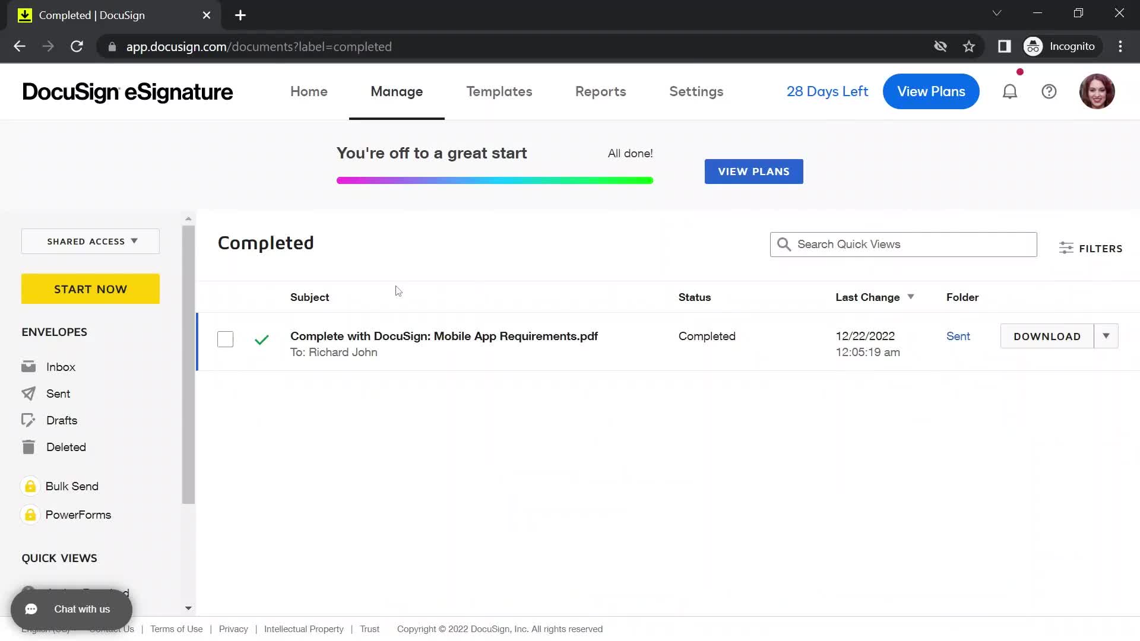Expand the DOWNLOAD dropdown arrow
1140x641 pixels.
tap(1106, 337)
